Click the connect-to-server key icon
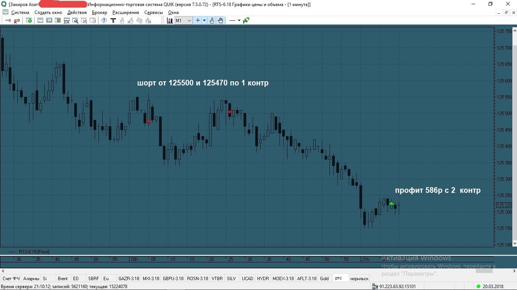 pyautogui.click(x=8, y=20)
